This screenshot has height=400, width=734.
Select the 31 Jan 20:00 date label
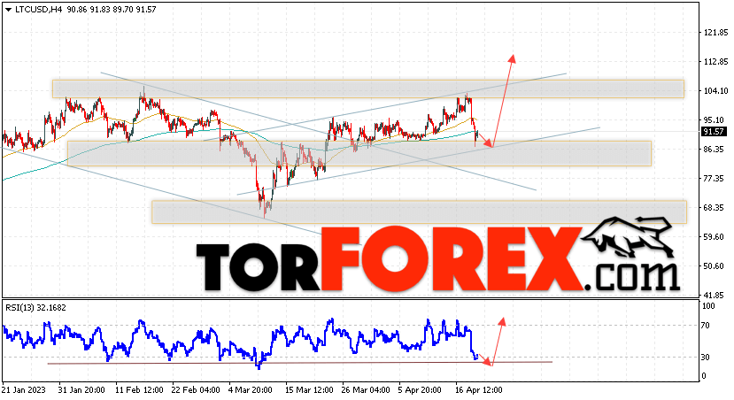tap(81, 389)
